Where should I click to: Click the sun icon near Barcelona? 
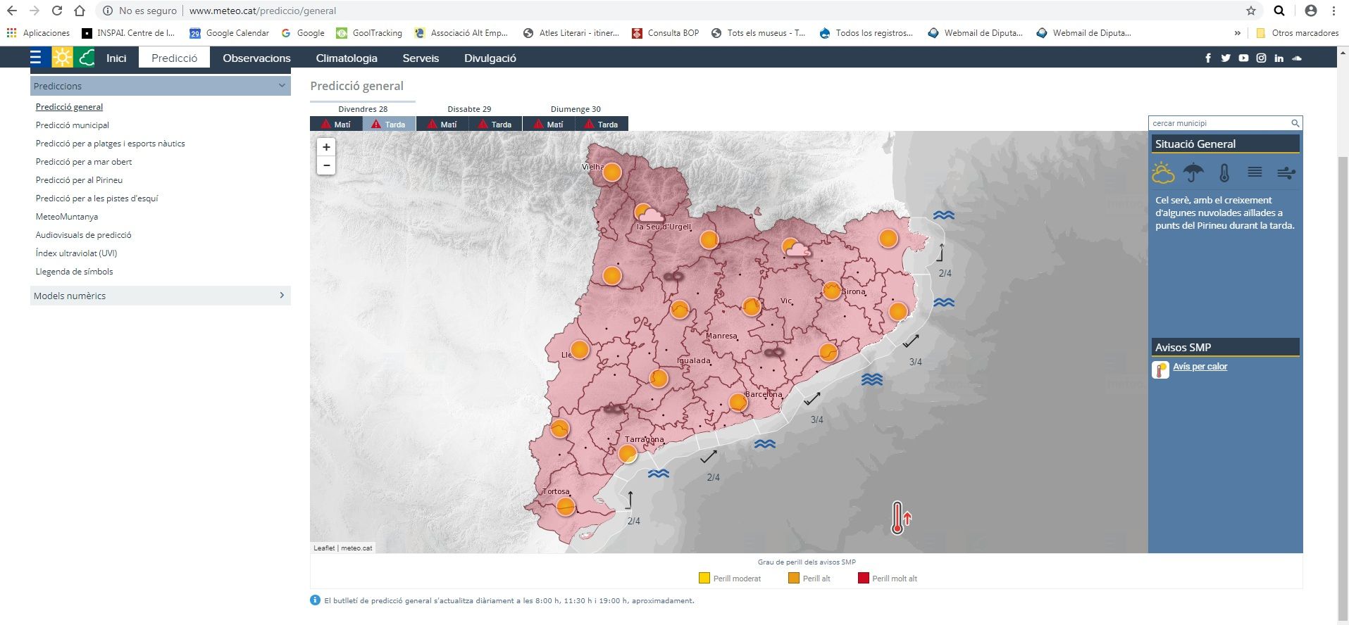coord(738,402)
